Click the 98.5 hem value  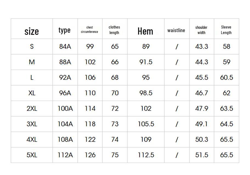(146, 93)
